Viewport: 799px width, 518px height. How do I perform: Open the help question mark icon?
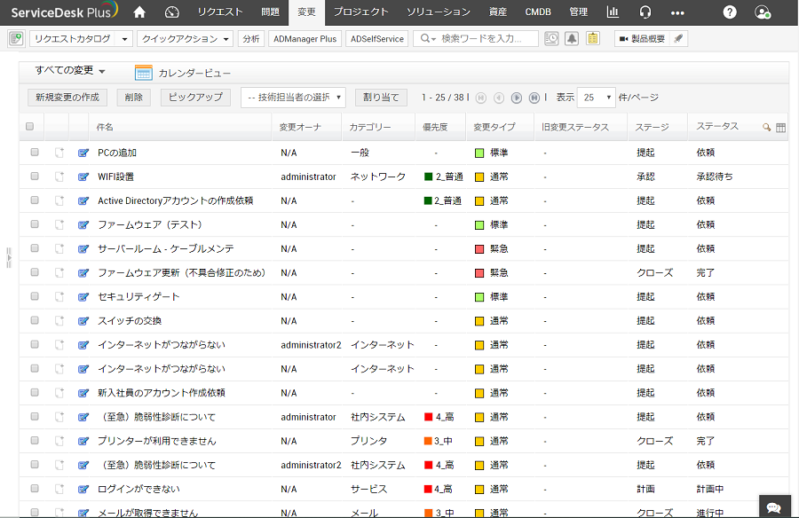(x=730, y=12)
